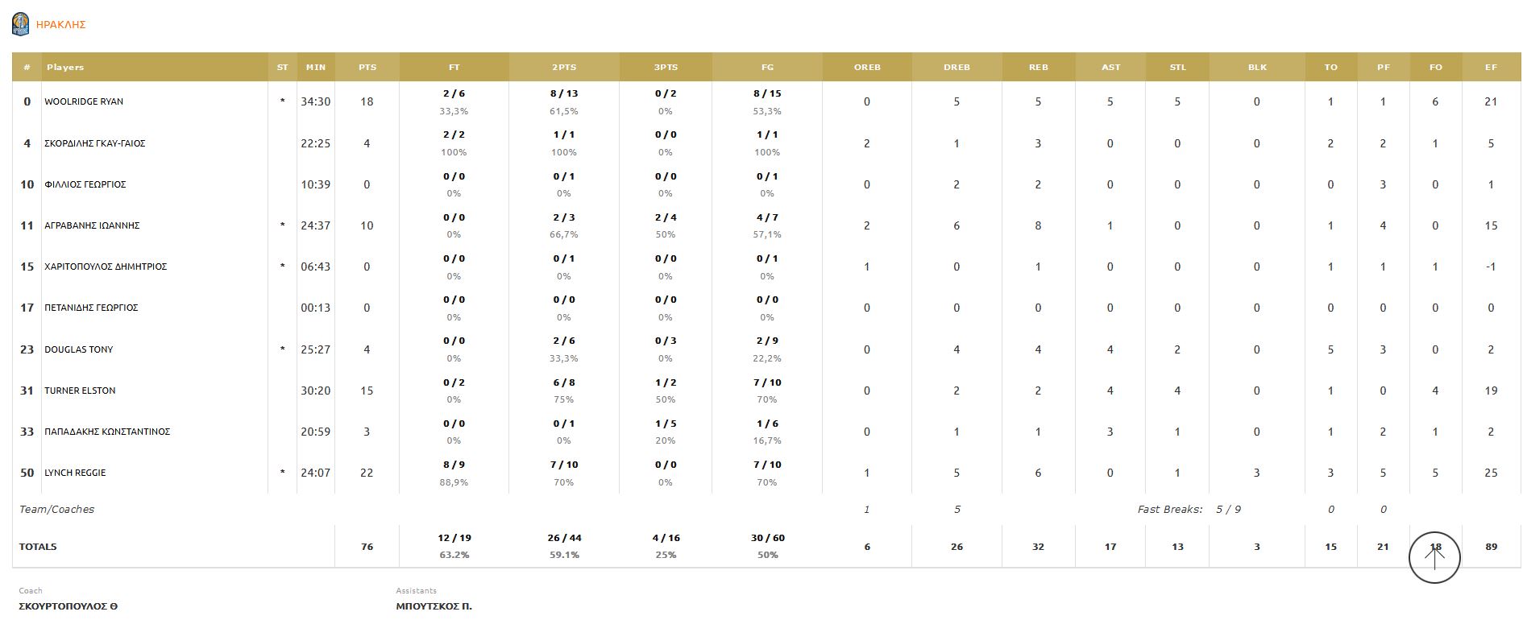Open player WOOLRIDGE RYAN profile
Image resolution: width=1523 pixels, height=620 pixels.
point(84,101)
